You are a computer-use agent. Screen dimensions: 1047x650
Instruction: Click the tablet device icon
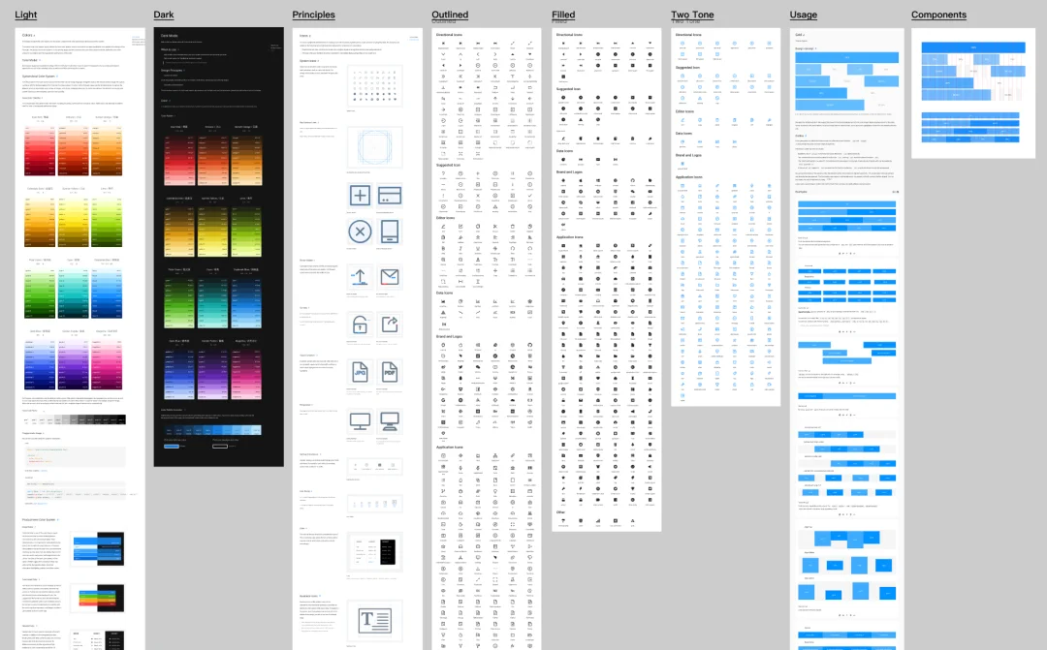pyautogui.click(x=390, y=231)
